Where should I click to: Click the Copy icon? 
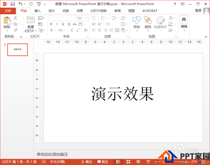[15, 24]
